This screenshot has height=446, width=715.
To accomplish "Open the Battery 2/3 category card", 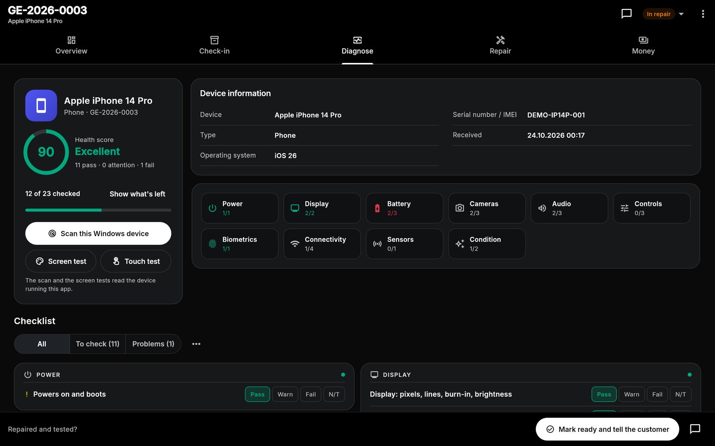I will click(x=404, y=208).
